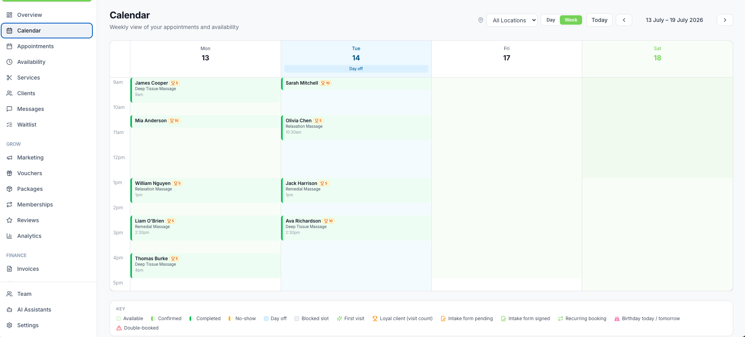Open Liam O'Brien's Remedial Massage booking
The image size is (745, 337).
(x=206, y=228)
